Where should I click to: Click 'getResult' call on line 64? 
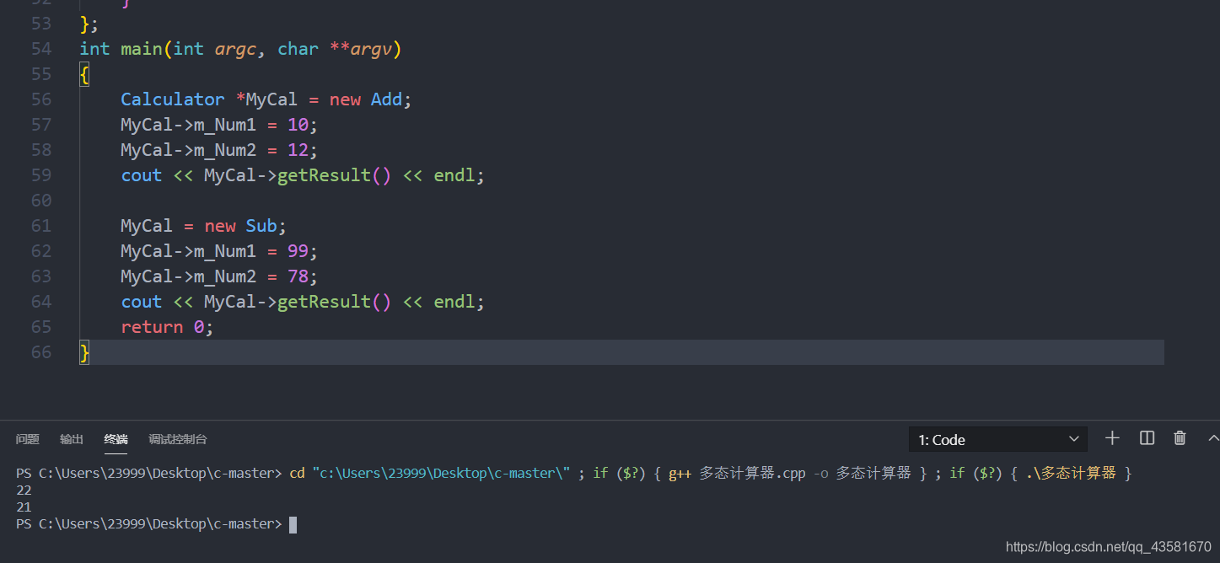pos(324,302)
